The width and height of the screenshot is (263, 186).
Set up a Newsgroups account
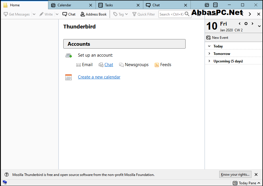137,65
